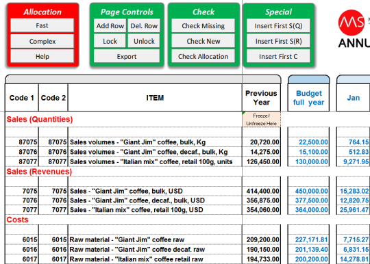
Task: Select Jan value 7,715.27
Action: (x=354, y=239)
